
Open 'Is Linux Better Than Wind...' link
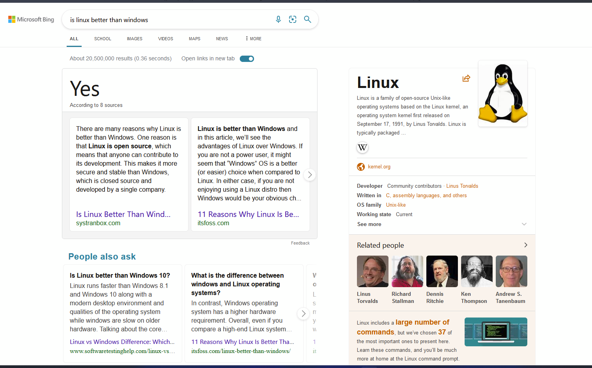pyautogui.click(x=123, y=214)
